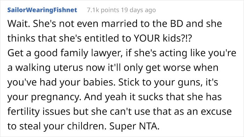Click the capitalized word 'YOUR'

(147, 38)
